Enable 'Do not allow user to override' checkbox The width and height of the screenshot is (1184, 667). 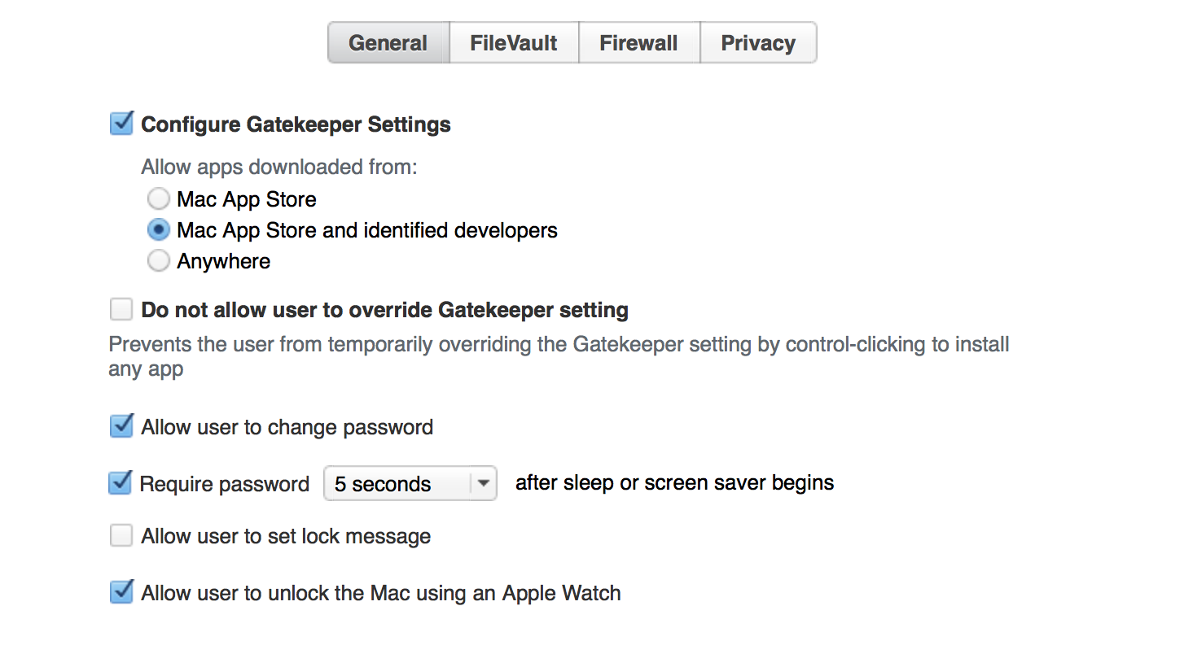[x=121, y=310]
